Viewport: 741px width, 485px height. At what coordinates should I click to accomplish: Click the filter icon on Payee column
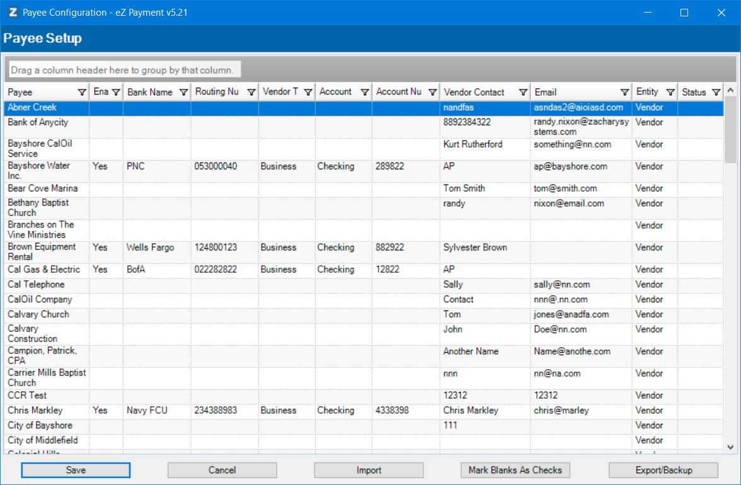point(82,93)
